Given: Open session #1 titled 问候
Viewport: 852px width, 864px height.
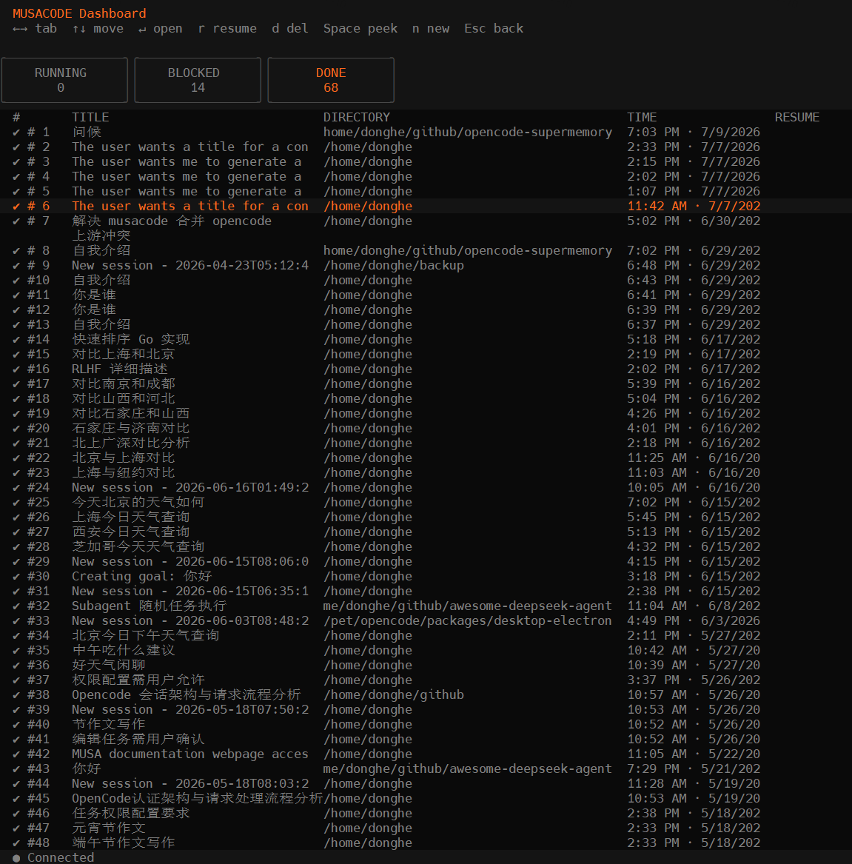Looking at the screenshot, I should 426,133.
